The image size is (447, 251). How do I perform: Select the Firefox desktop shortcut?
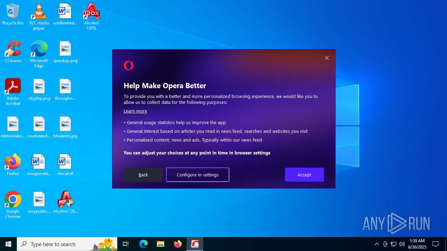13,165
